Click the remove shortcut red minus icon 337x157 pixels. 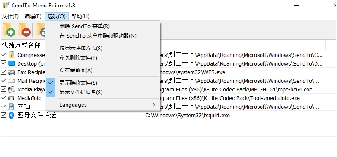25,30
